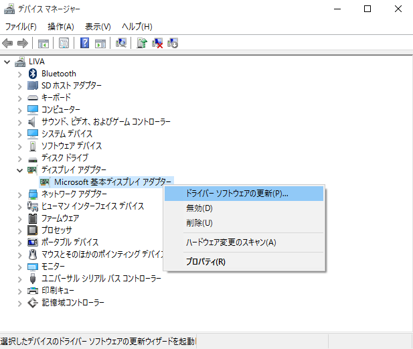
Task: Expand the システム デバイス category
Action: click(x=20, y=135)
